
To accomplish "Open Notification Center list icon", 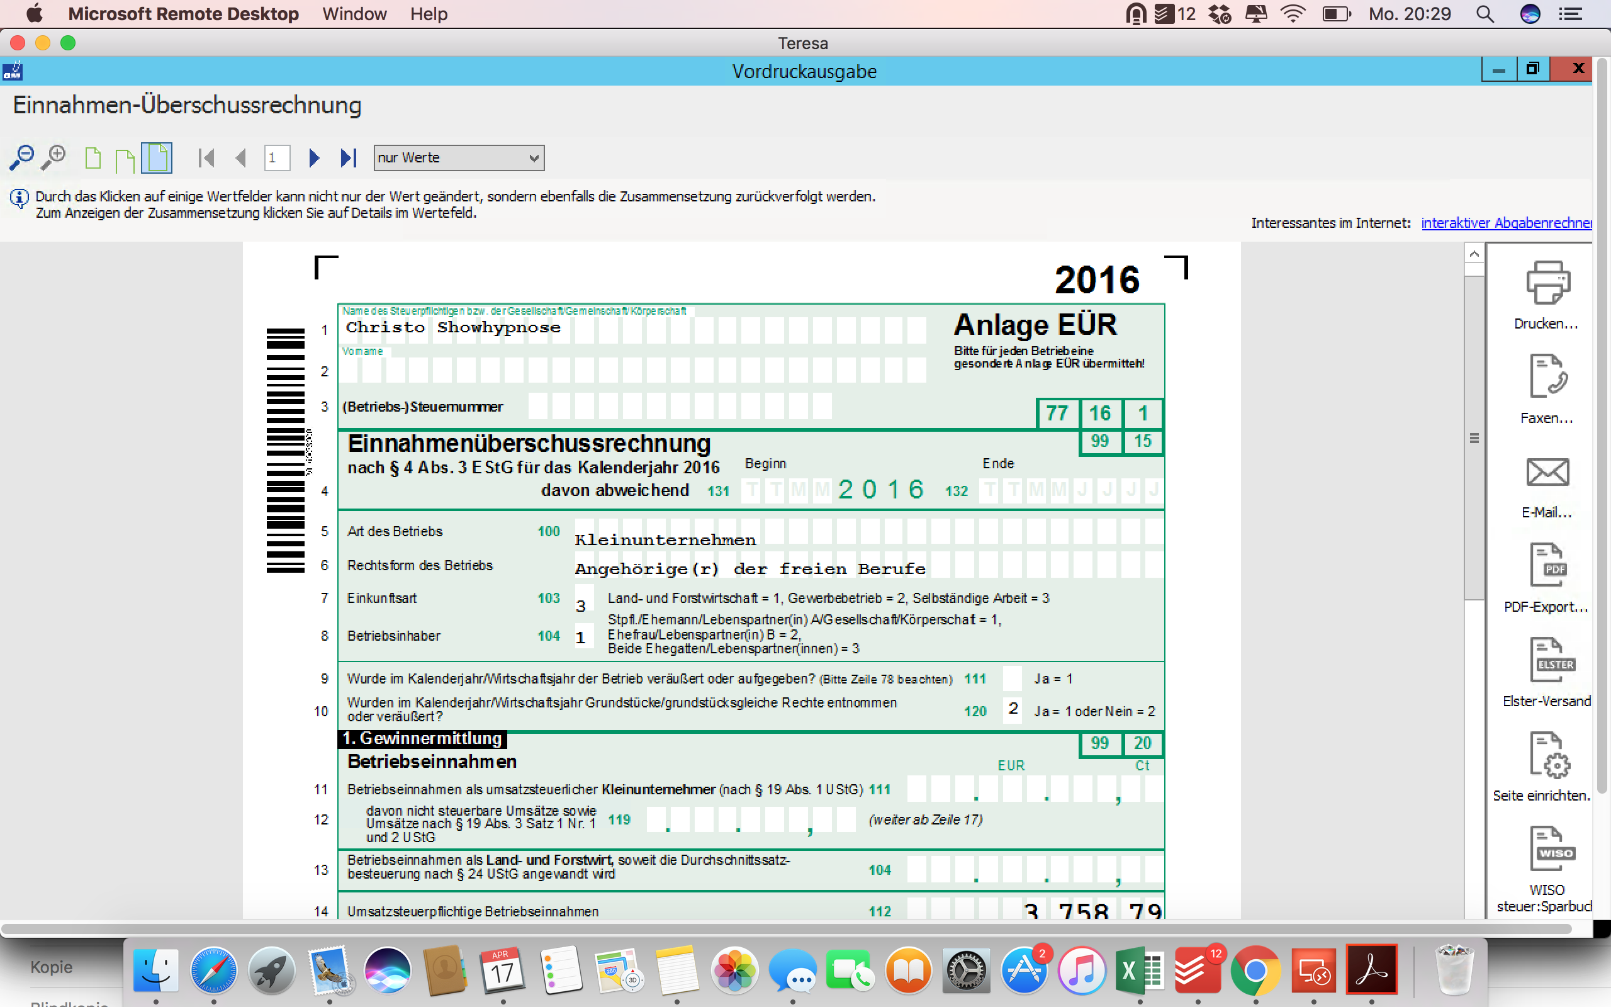I will coord(1571,14).
